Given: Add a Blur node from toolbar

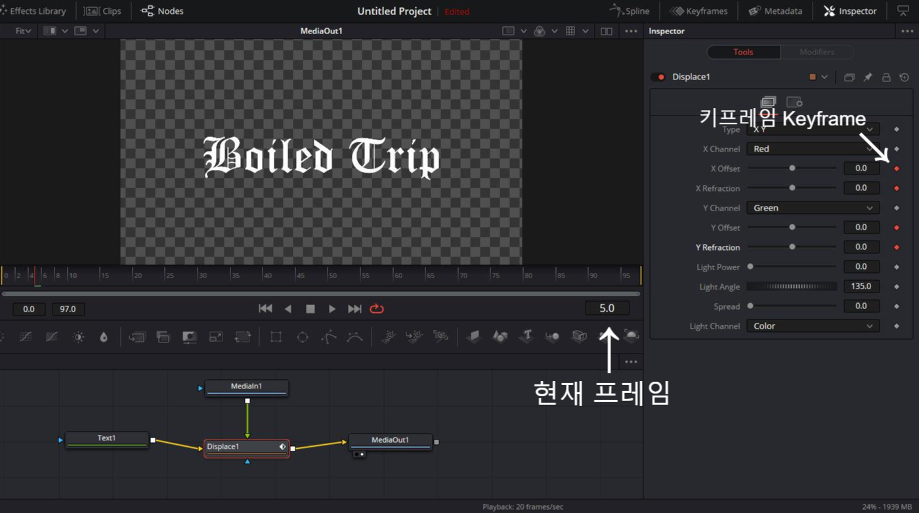Looking at the screenshot, I should (104, 337).
